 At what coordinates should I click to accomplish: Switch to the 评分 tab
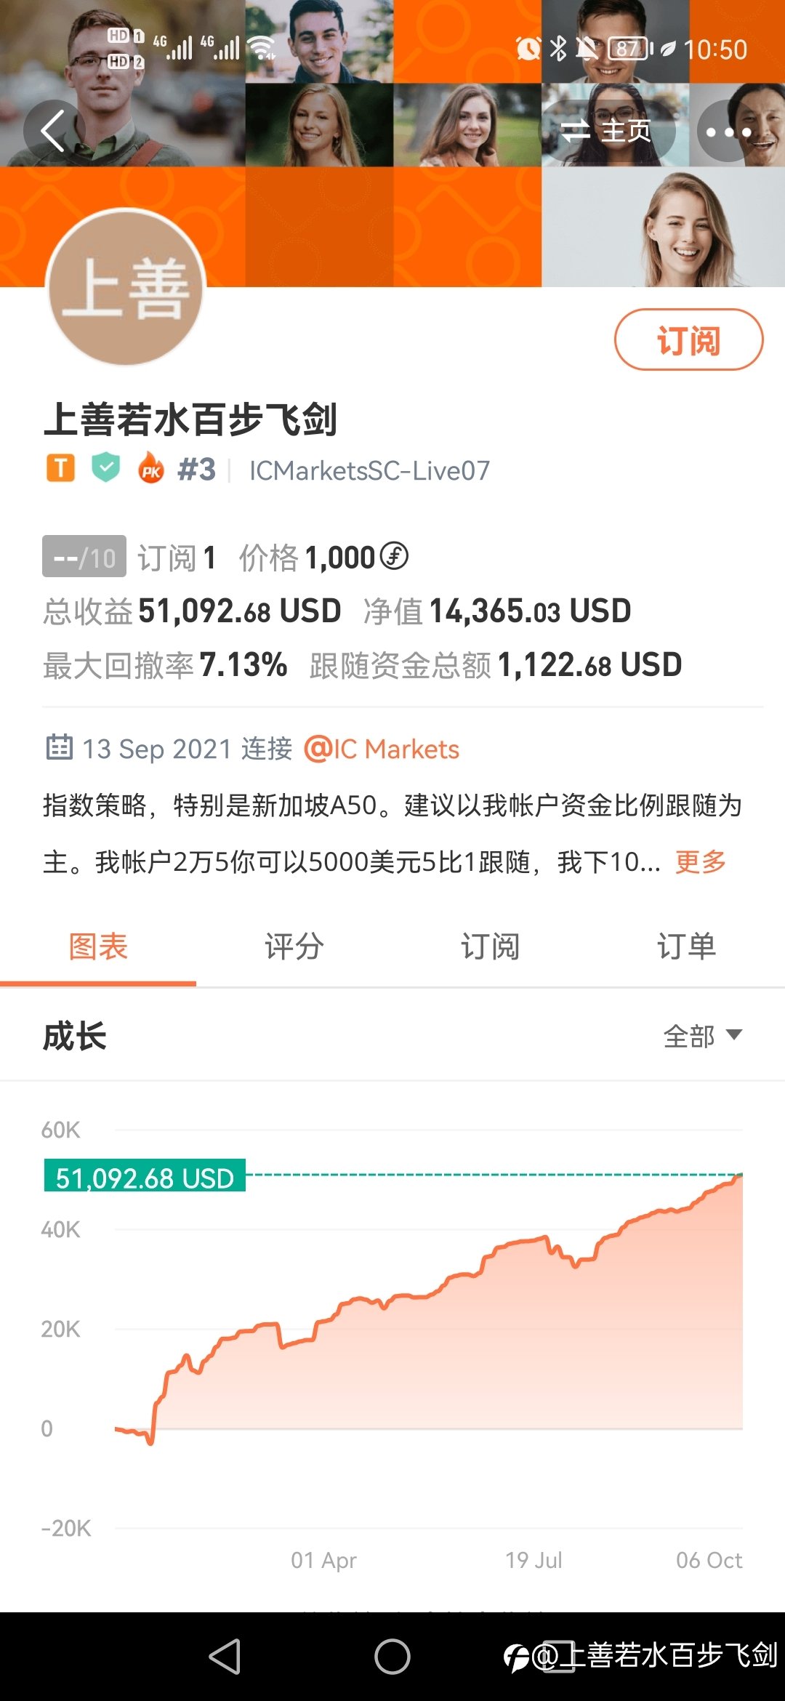point(294,947)
